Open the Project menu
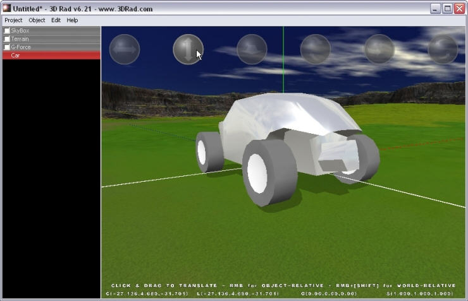468x301 pixels. coord(13,20)
